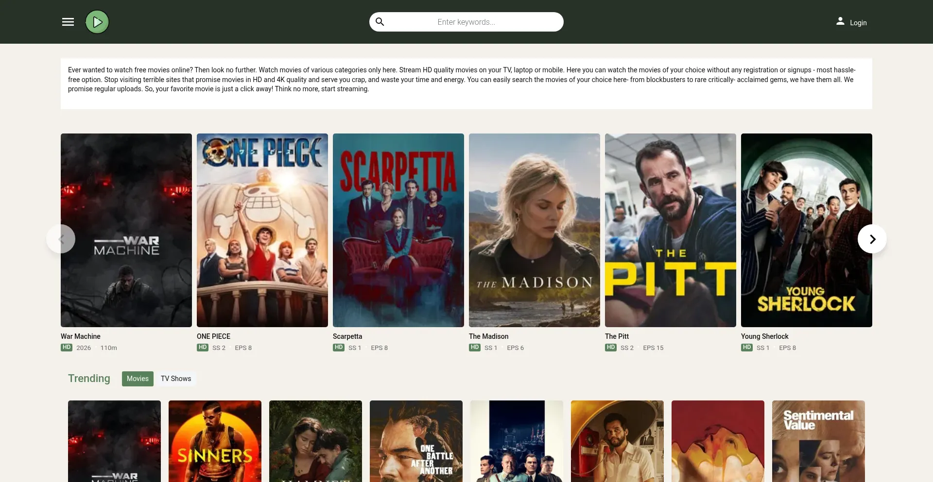Open trending One Battle After Another thumbnail

[x=416, y=441]
